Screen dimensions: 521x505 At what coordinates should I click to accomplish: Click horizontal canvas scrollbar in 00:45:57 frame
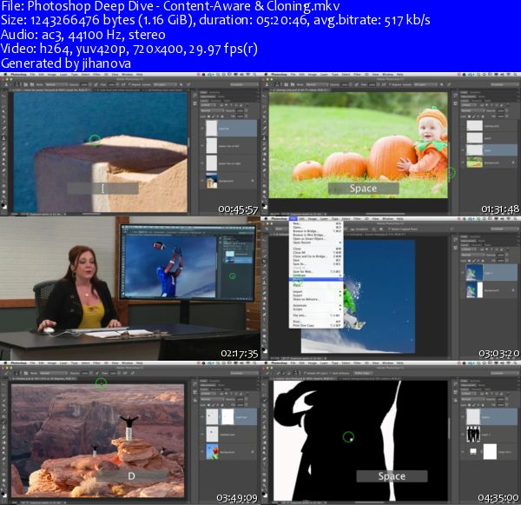tap(91, 214)
